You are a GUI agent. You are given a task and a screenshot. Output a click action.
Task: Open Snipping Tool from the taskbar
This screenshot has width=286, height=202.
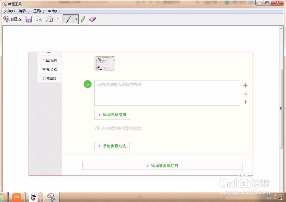pyautogui.click(x=51, y=197)
